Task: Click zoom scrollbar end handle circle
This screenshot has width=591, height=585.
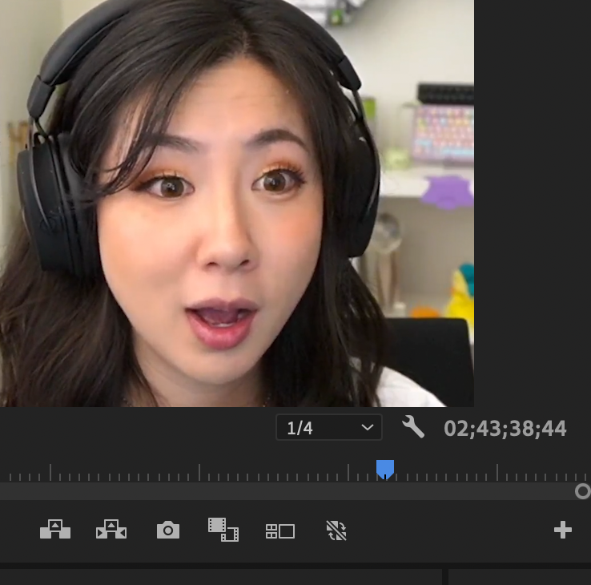Action: coord(583,491)
